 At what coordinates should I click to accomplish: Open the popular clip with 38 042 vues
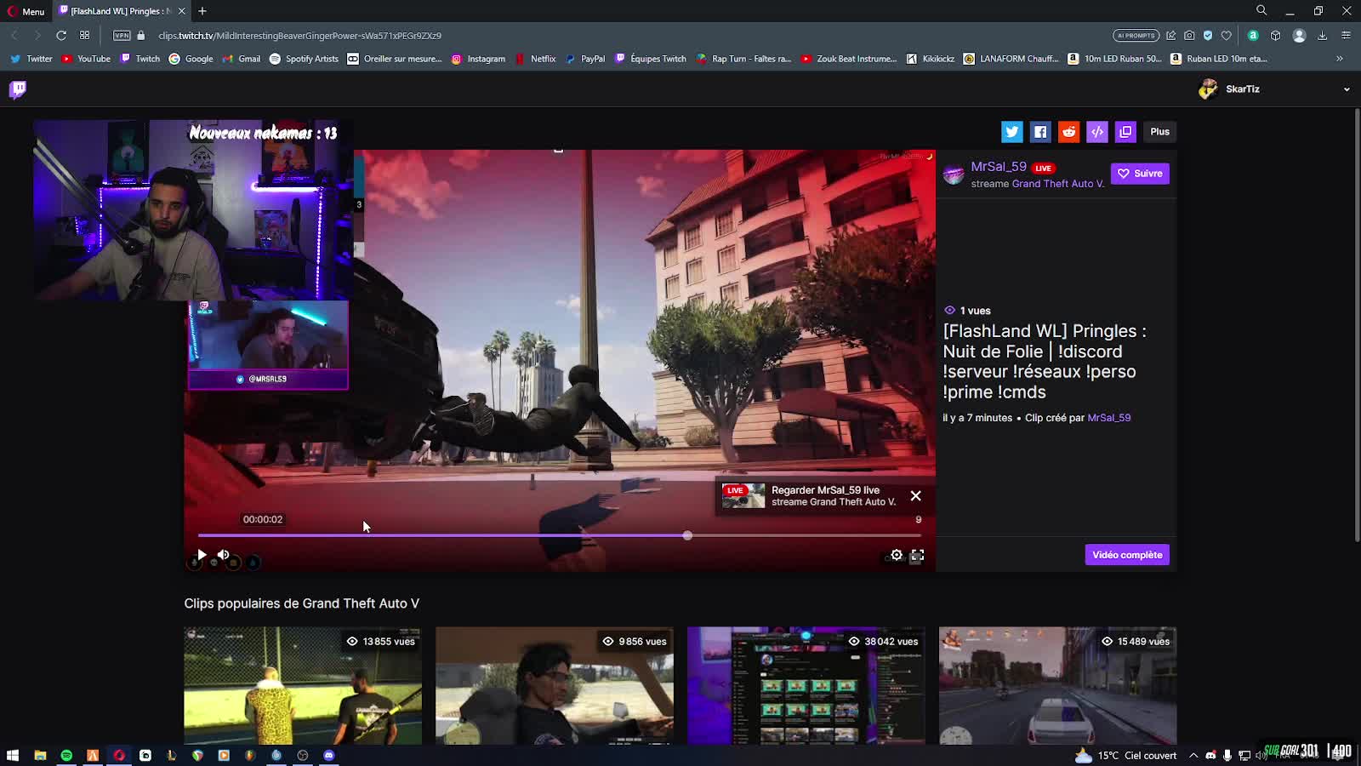(806, 686)
